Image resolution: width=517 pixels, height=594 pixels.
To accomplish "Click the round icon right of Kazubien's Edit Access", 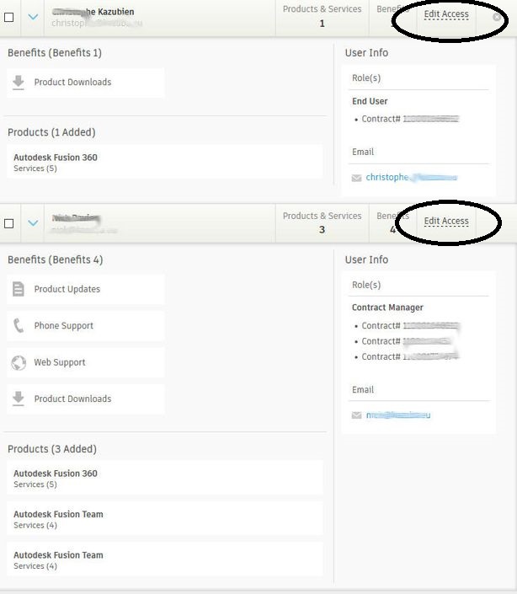I will click(498, 17).
